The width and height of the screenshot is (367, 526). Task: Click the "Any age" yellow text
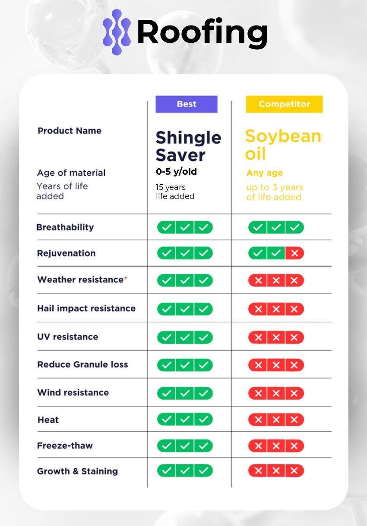point(264,173)
